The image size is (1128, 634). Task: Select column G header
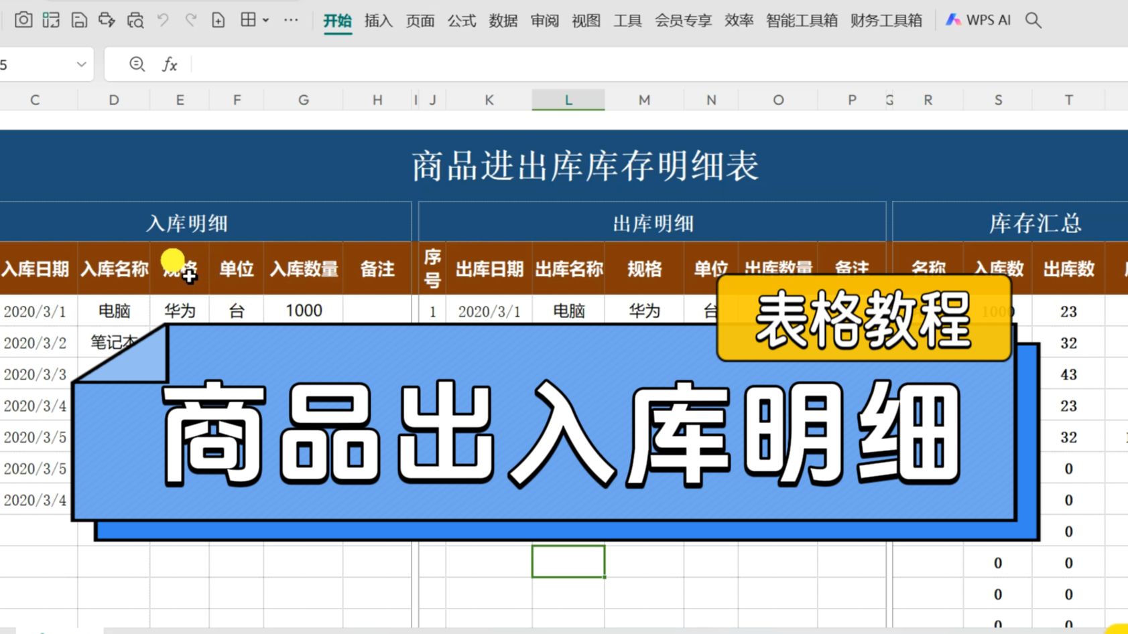coord(304,100)
